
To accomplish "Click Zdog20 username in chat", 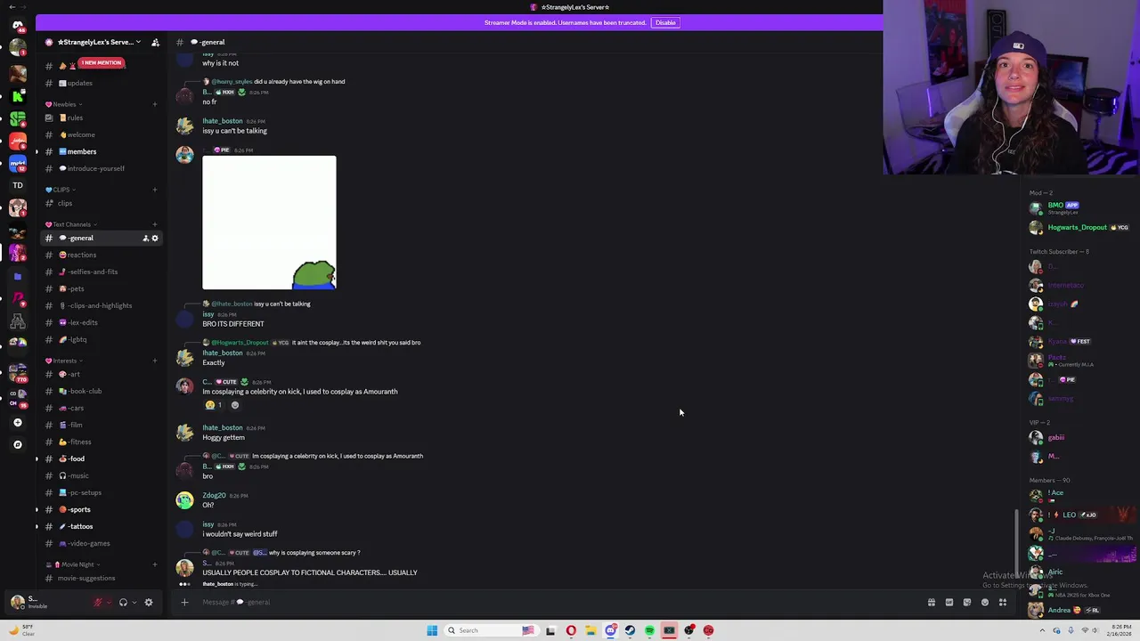I will (214, 495).
